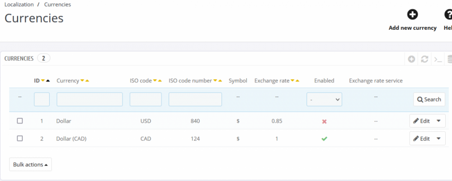Sort Exchange rate column descending arrow
452x181 pixels.
pos(293,81)
